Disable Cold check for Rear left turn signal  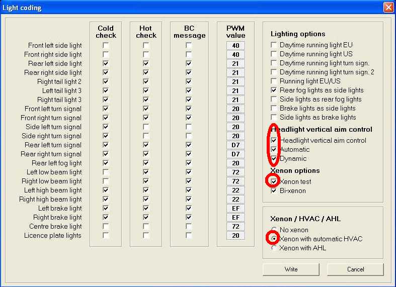[106, 145]
